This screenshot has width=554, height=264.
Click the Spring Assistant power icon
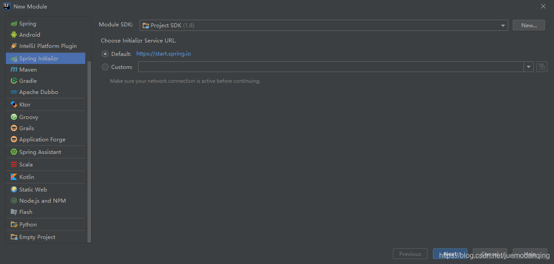[14, 152]
